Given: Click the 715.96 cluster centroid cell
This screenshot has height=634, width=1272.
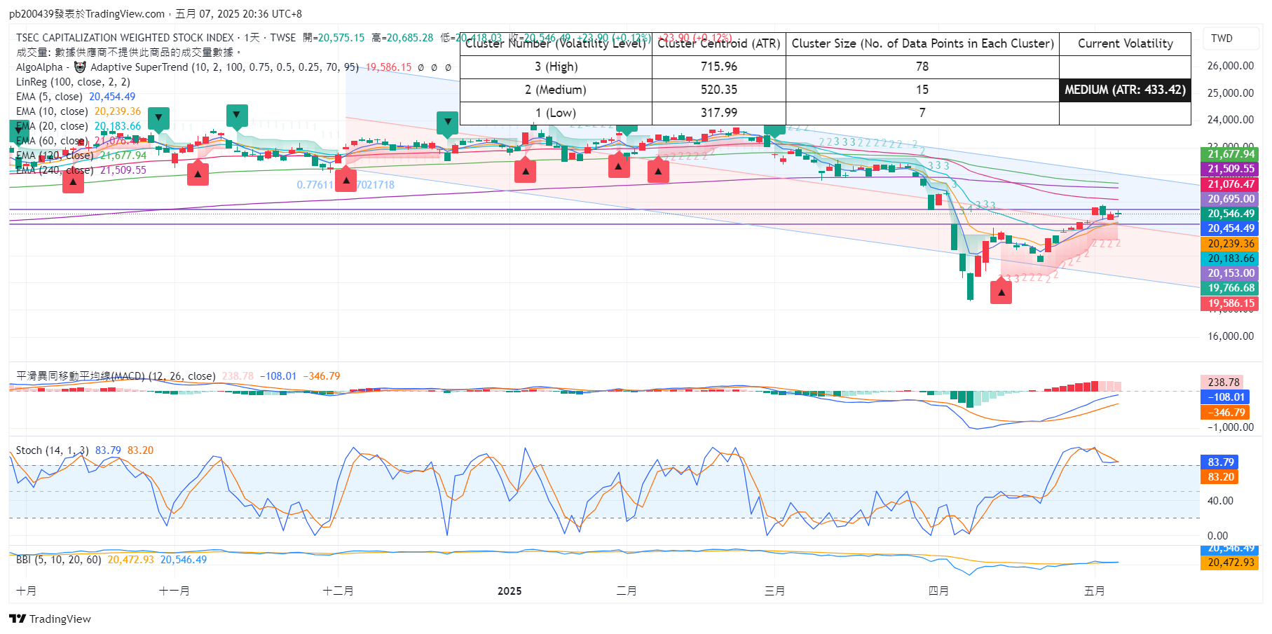Looking at the screenshot, I should click(x=719, y=67).
